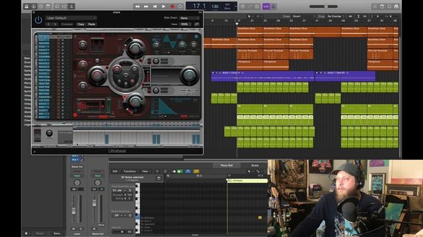Toggle the Metronome click button

(x=273, y=7)
